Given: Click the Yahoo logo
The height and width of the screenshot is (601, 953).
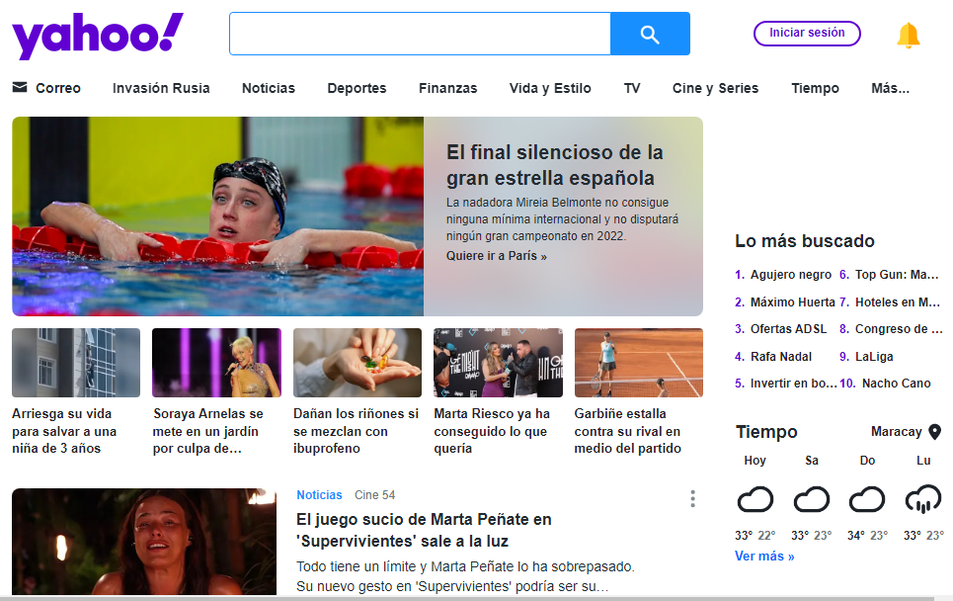Looking at the screenshot, I should coord(97,36).
